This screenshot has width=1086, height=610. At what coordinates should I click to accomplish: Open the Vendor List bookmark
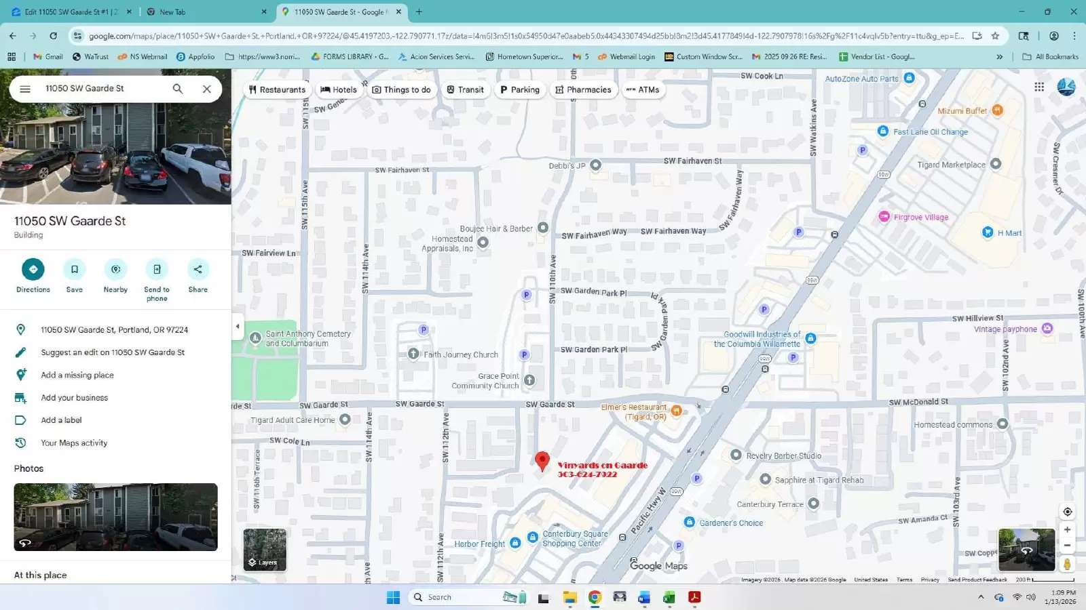(877, 57)
